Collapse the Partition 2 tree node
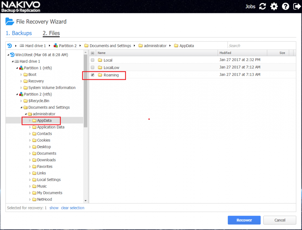Viewport: 302px width, 230px height. coord(17,94)
